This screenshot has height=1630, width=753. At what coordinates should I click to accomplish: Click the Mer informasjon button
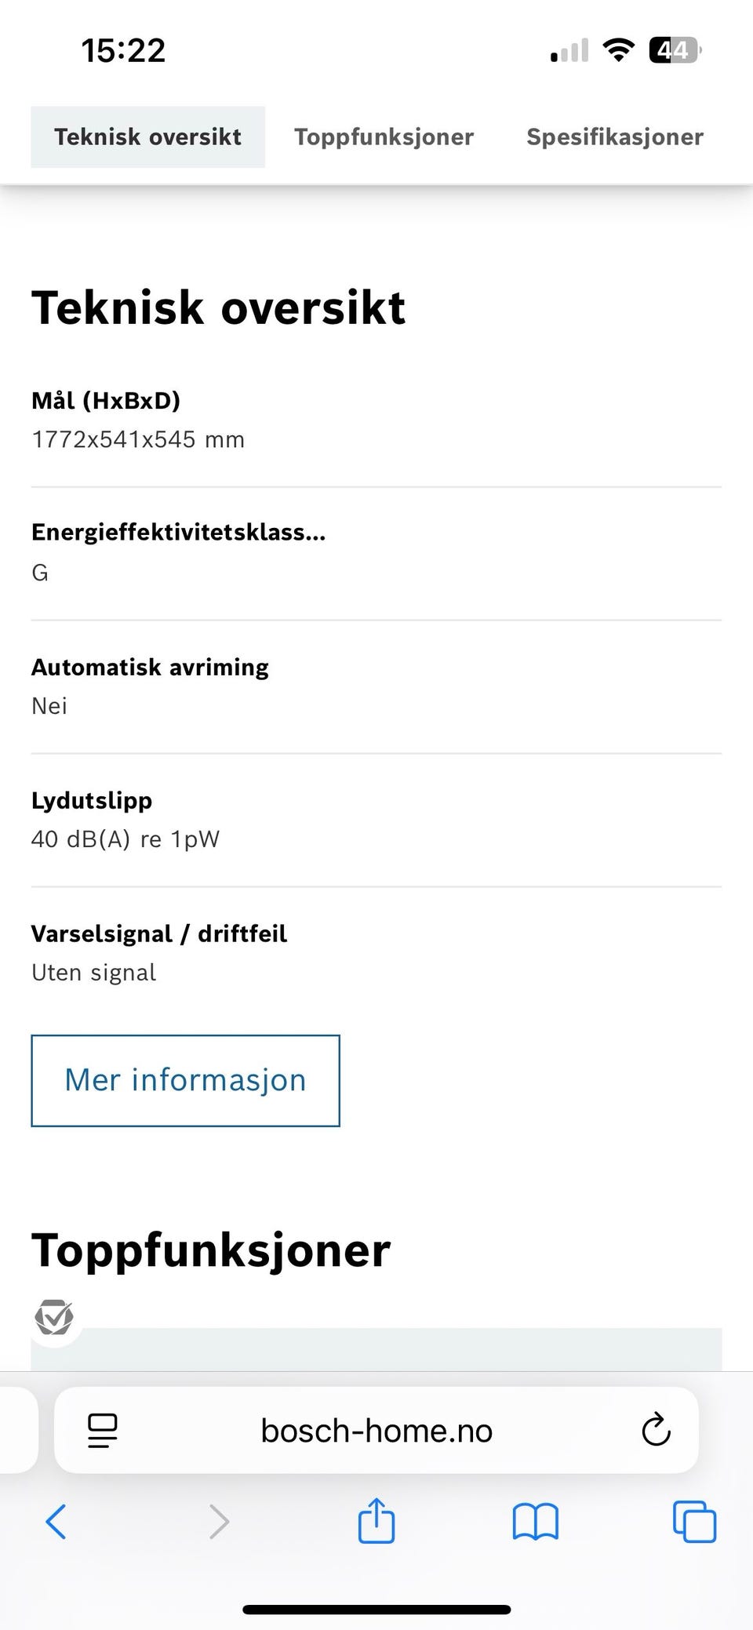point(185,1080)
